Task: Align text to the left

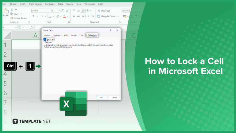Action: pyautogui.click(x=74, y=16)
